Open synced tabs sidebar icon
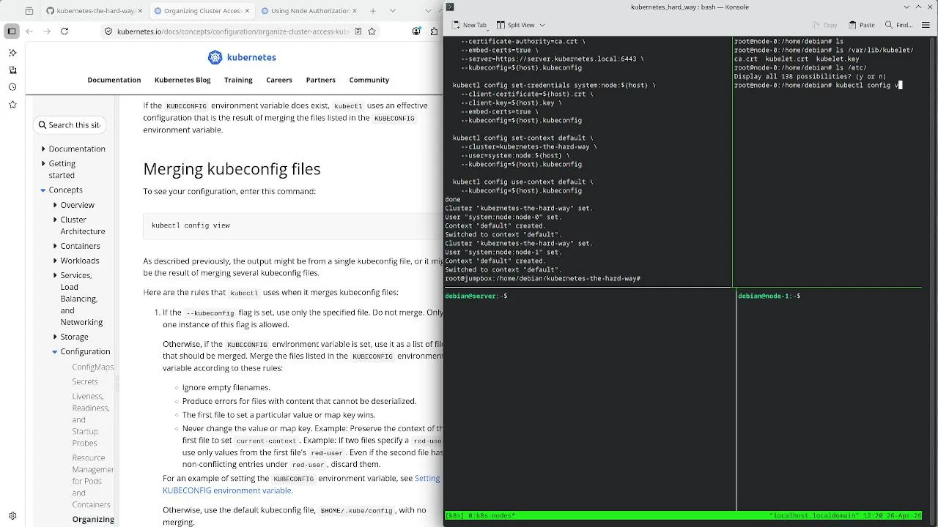Image resolution: width=938 pixels, height=527 pixels. (x=12, y=70)
